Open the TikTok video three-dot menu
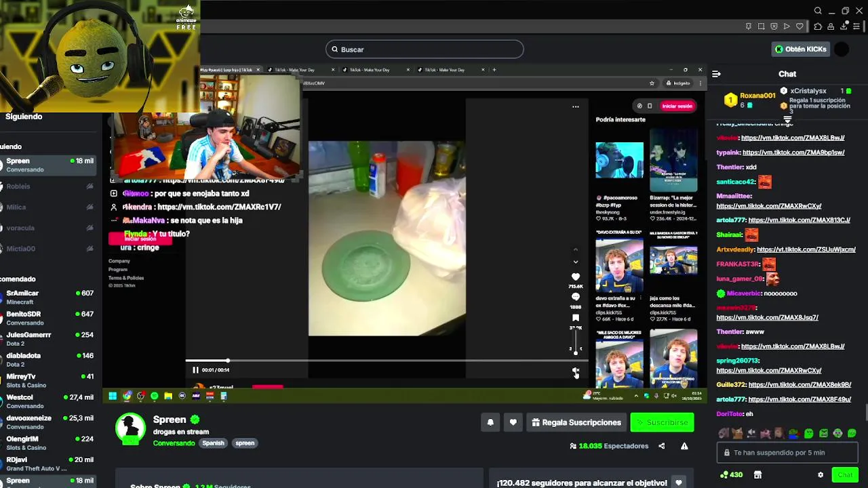The height and width of the screenshot is (488, 868). point(576,106)
